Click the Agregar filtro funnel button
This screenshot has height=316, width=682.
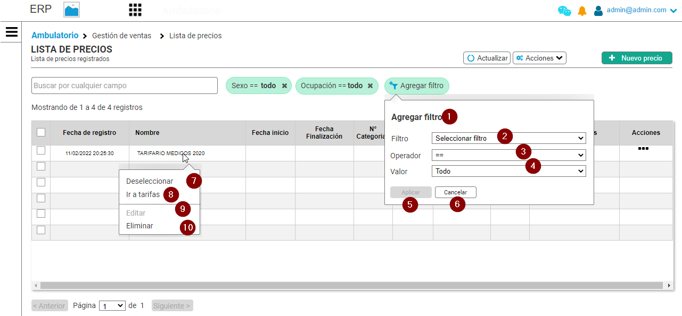(x=417, y=86)
